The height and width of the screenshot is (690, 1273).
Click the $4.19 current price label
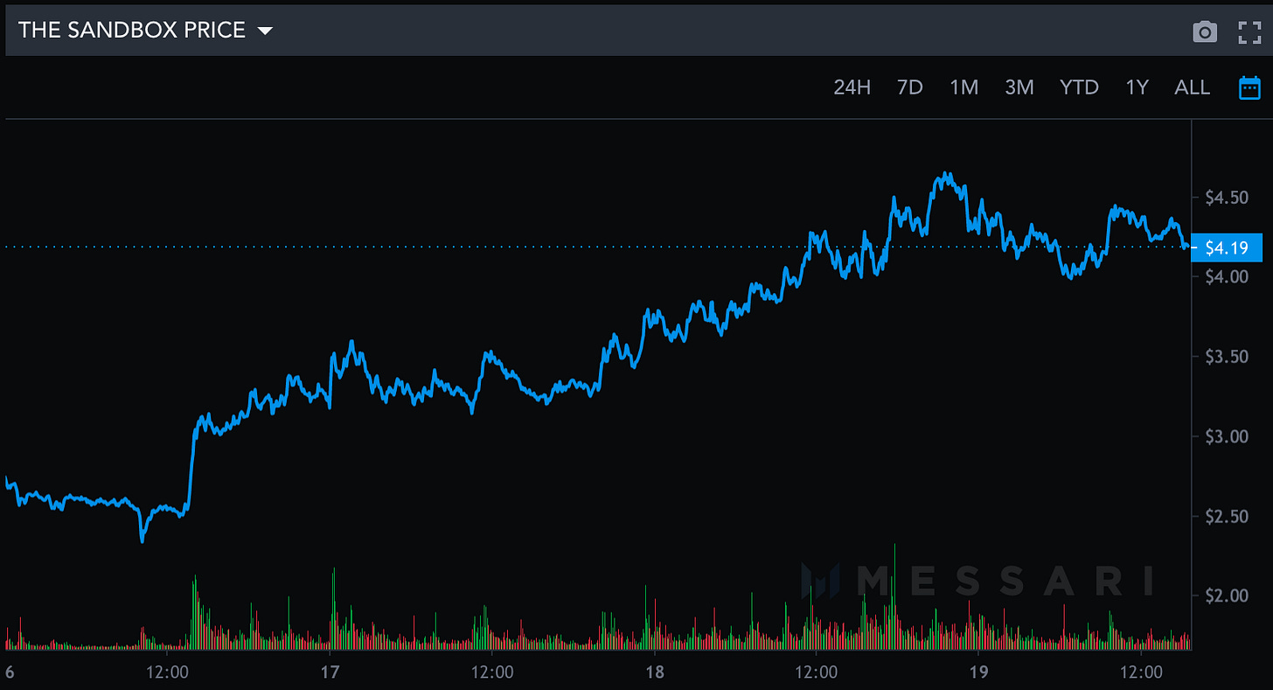coord(1228,247)
